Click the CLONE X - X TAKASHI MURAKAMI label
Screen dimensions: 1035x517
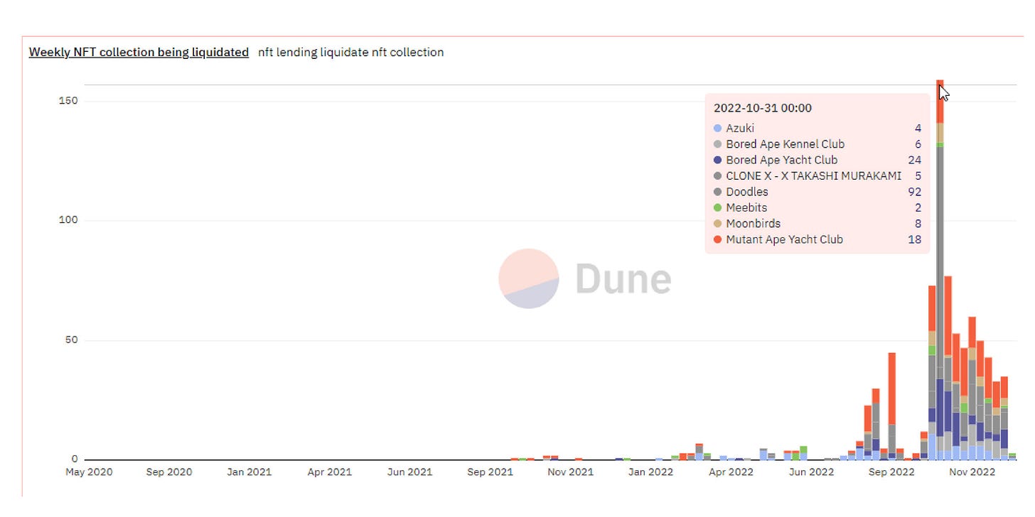(814, 176)
